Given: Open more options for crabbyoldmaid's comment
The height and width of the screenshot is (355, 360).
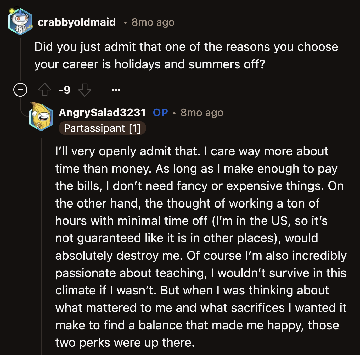Looking at the screenshot, I should (x=115, y=90).
